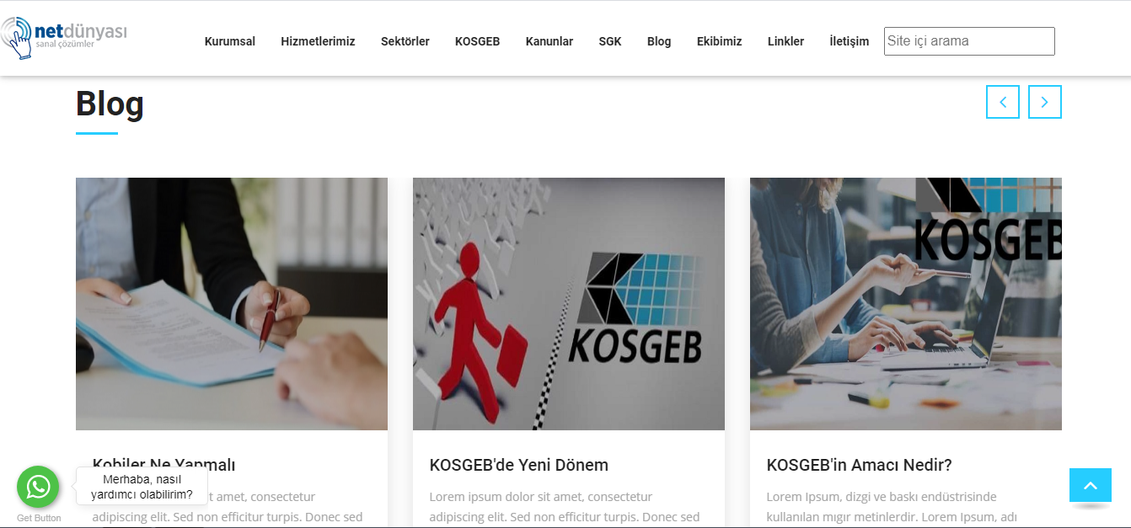Visit the Ekibimiz page
The height and width of the screenshot is (528, 1131).
point(720,41)
